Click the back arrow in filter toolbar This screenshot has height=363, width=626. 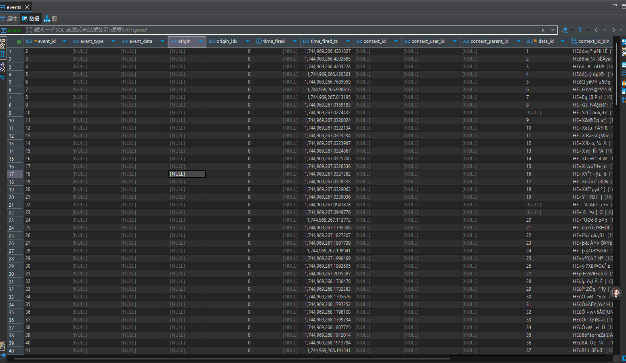pos(597,30)
